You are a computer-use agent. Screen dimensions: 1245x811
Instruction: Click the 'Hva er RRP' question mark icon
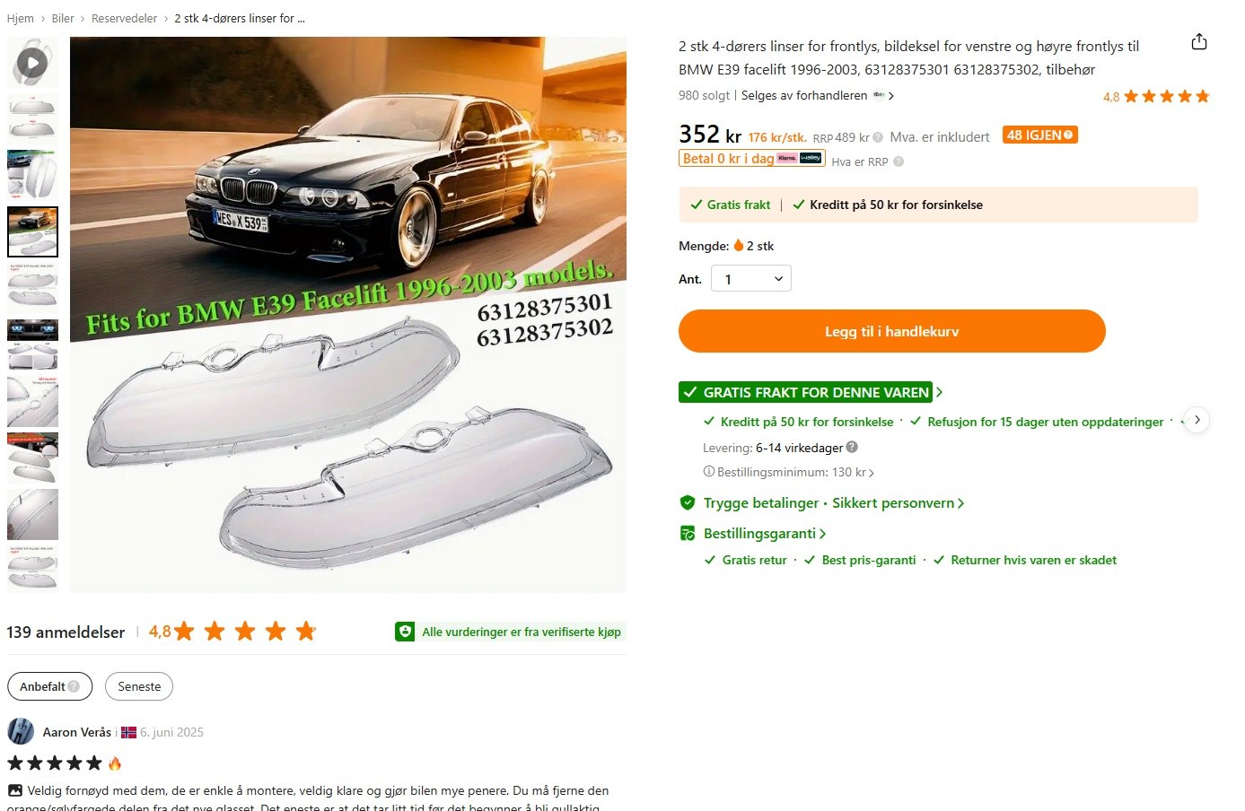click(x=899, y=161)
